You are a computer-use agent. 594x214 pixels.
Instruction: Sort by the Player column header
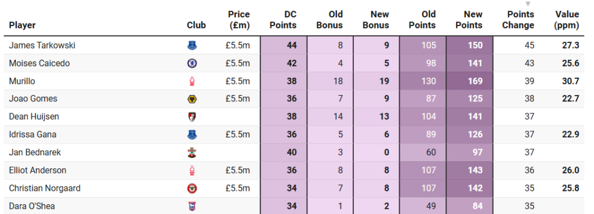tap(23, 26)
